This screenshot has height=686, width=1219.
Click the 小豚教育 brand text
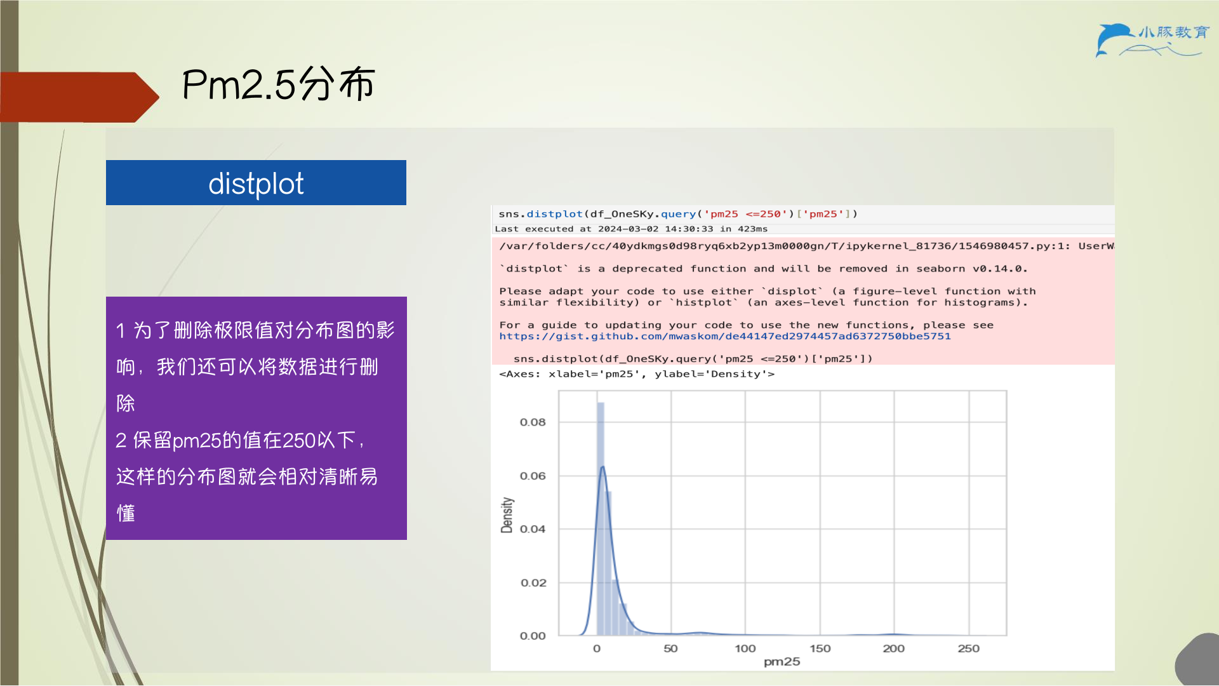click(1173, 32)
